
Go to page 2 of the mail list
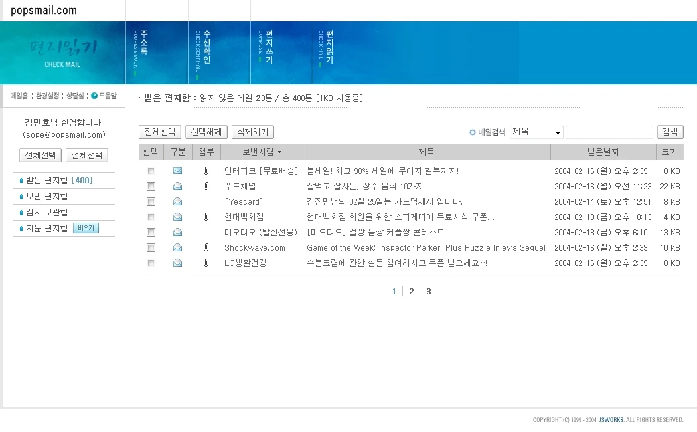click(x=411, y=291)
